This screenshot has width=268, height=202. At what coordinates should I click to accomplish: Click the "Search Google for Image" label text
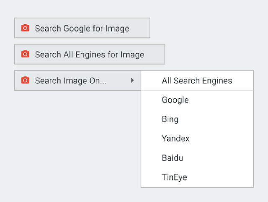[82, 29]
